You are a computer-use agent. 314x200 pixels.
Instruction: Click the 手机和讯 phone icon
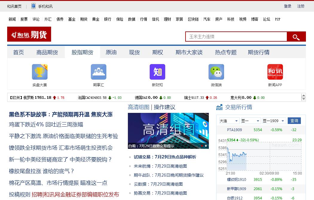(33, 6)
